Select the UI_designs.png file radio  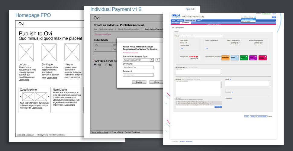coord(177,102)
